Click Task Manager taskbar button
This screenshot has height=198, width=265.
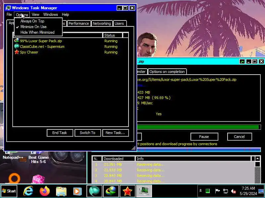(x=144, y=191)
